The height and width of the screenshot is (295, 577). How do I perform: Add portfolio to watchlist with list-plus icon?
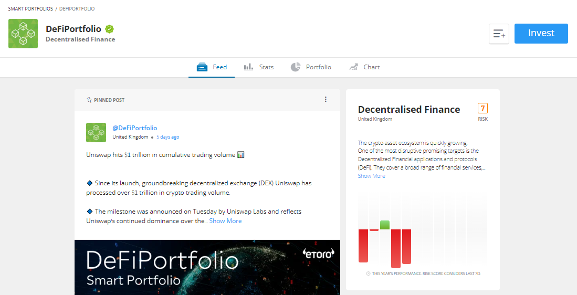(x=499, y=34)
